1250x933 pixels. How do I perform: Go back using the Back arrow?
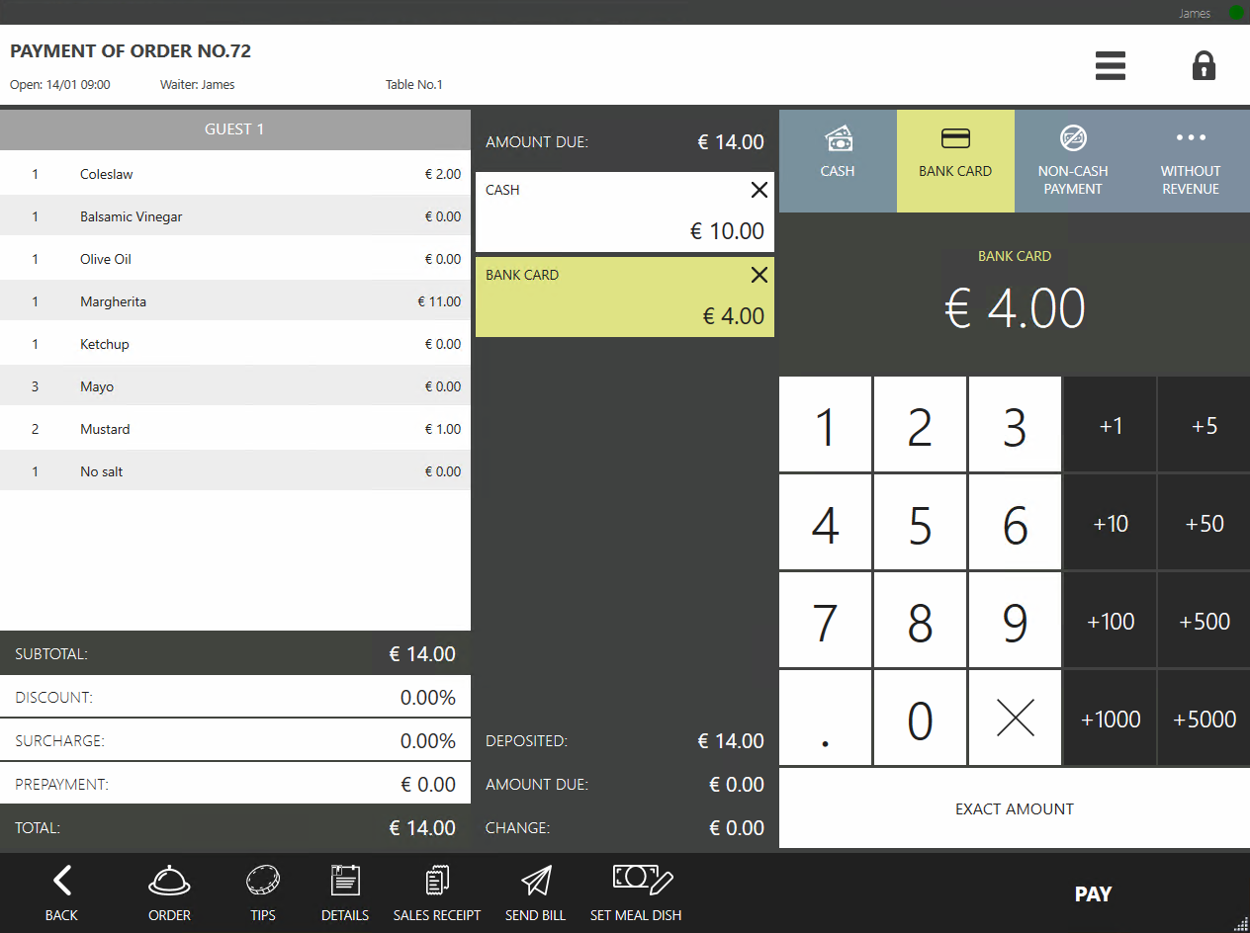[x=61, y=893]
